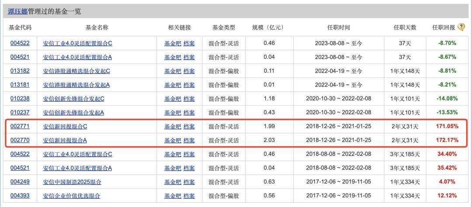Image resolution: width=472 pixels, height=207 pixels.
Task: Open 安信中国制造2025混合 fund name
Action: [x=72, y=182]
